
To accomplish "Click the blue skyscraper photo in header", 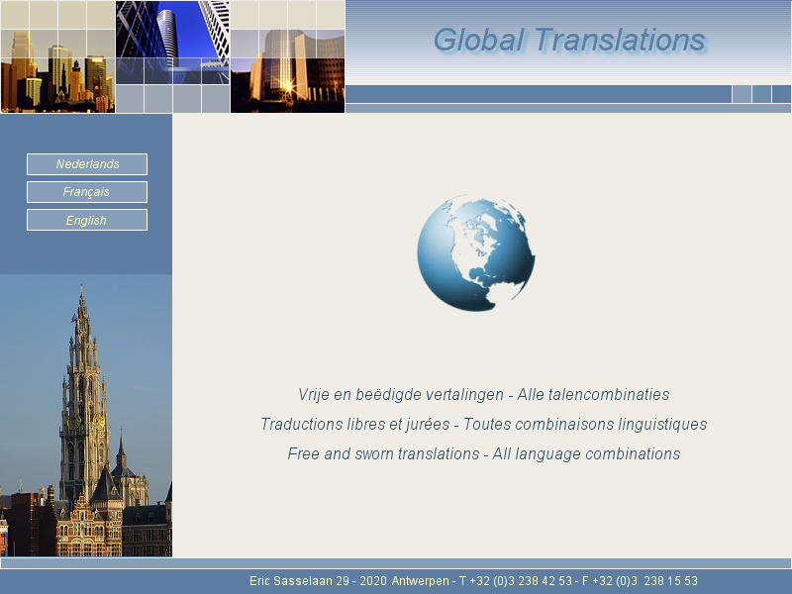I will pyautogui.click(x=172, y=43).
